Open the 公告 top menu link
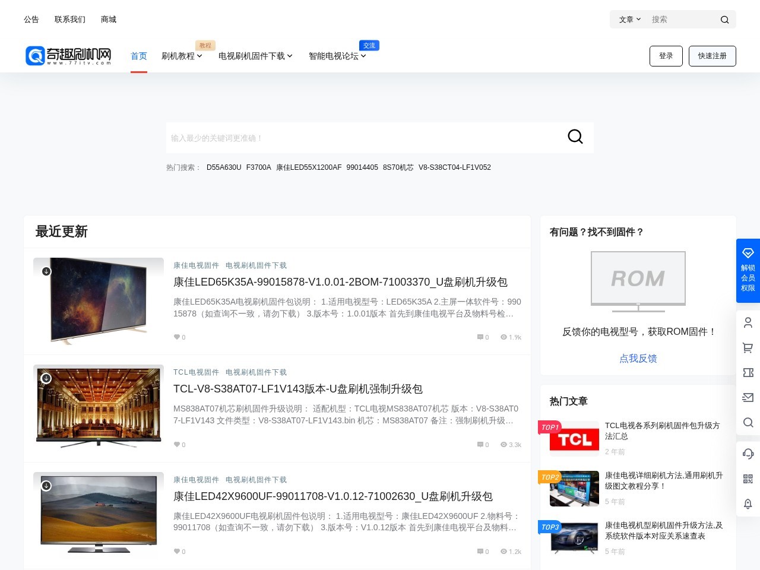Image resolution: width=760 pixels, height=570 pixels. tap(31, 20)
